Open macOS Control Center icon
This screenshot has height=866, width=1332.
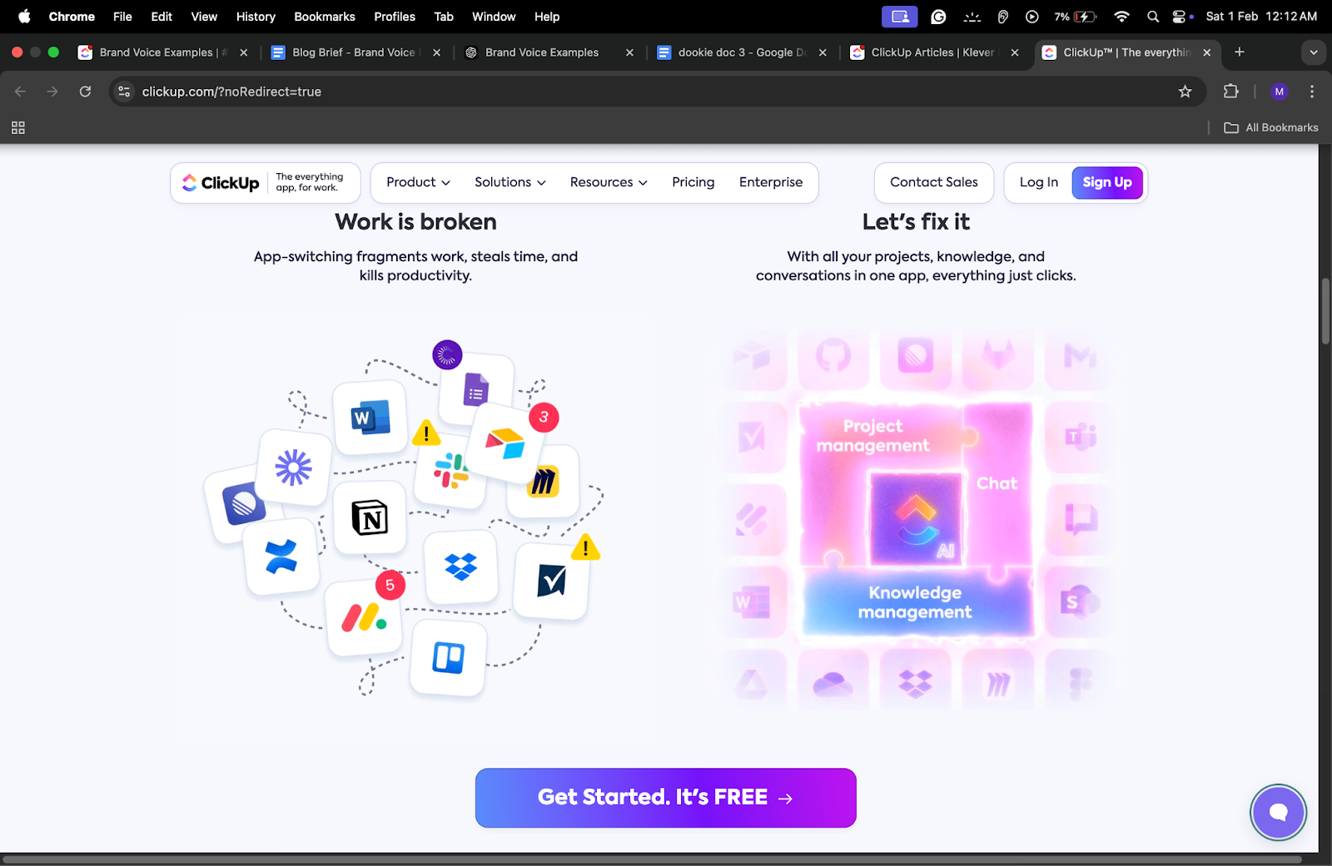[1179, 17]
